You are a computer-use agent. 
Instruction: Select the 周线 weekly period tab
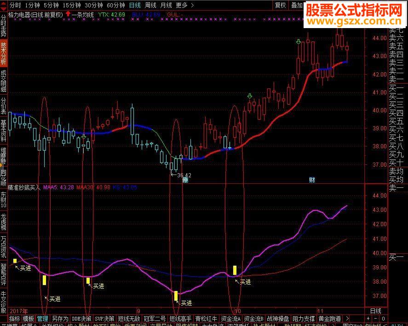point(150,5)
